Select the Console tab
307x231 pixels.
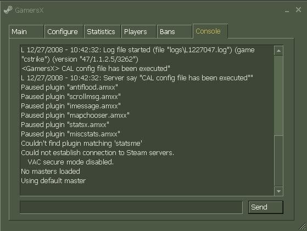[210, 31]
